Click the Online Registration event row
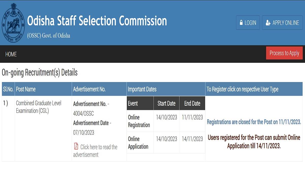Viewport: 305px width, 171px height. point(166,121)
